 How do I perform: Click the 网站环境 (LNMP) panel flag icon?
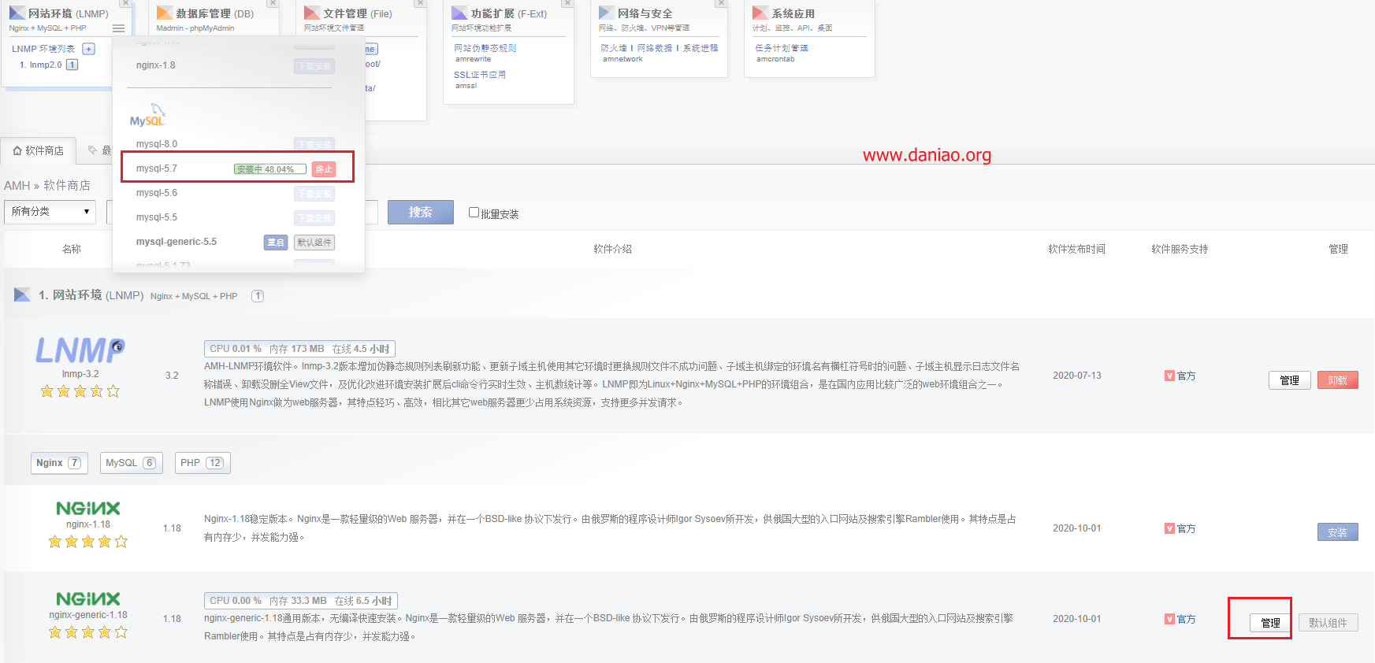pos(17,13)
